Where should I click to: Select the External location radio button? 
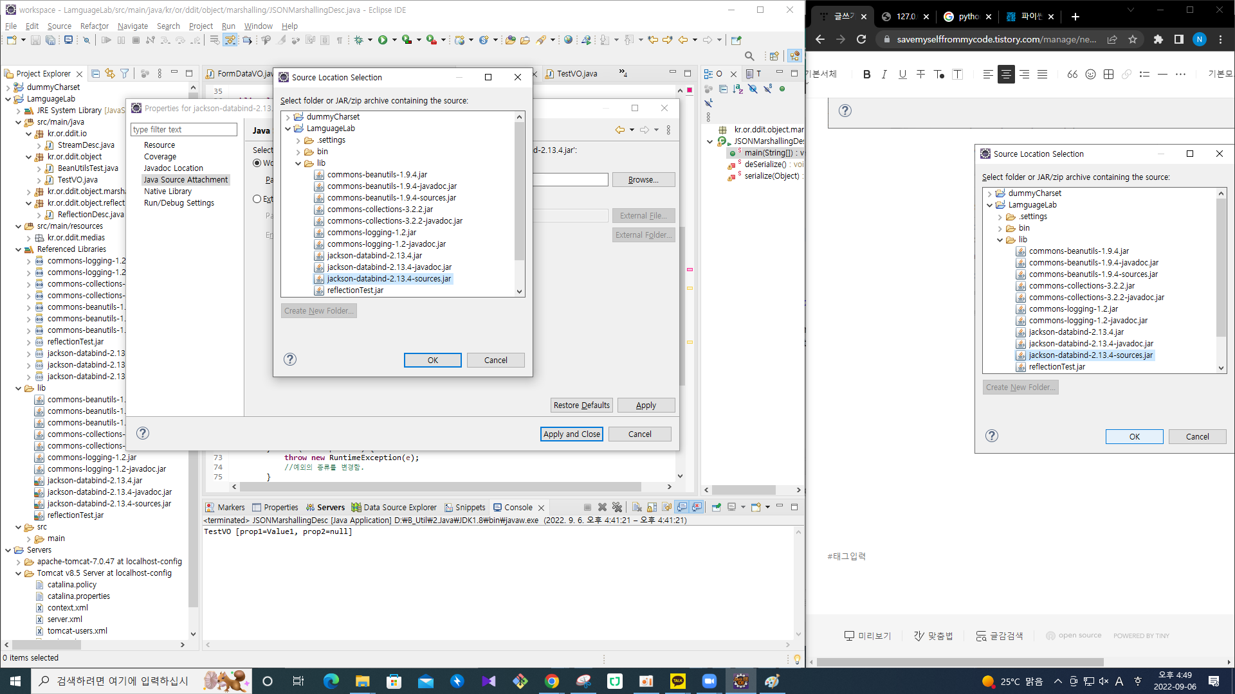pyautogui.click(x=257, y=199)
